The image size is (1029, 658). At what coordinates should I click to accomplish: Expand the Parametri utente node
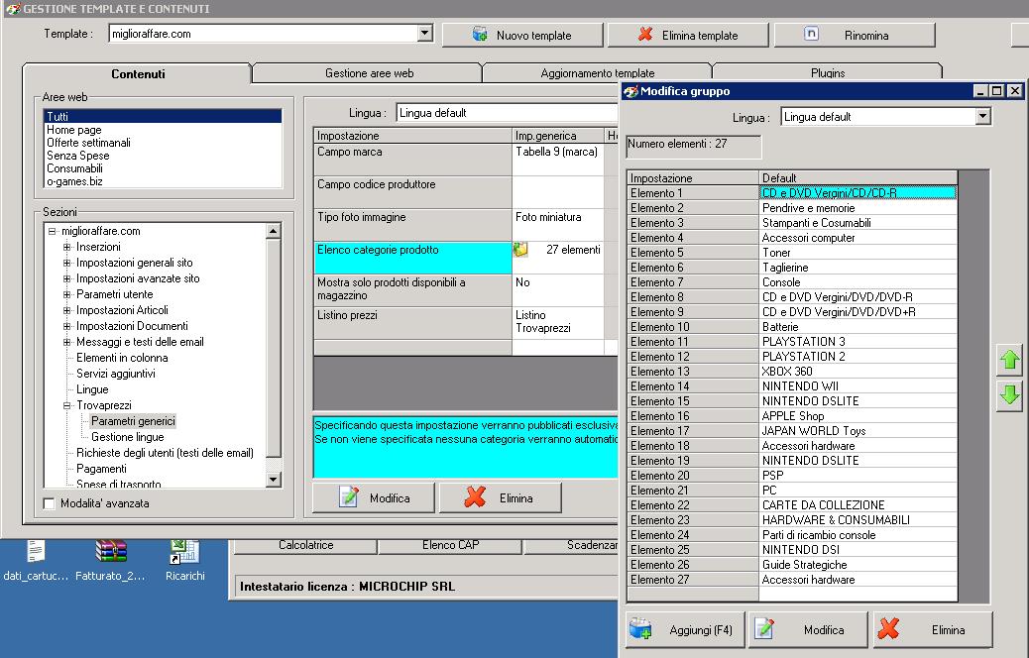tap(67, 294)
